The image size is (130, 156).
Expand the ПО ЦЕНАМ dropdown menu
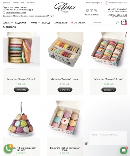pos(62,23)
